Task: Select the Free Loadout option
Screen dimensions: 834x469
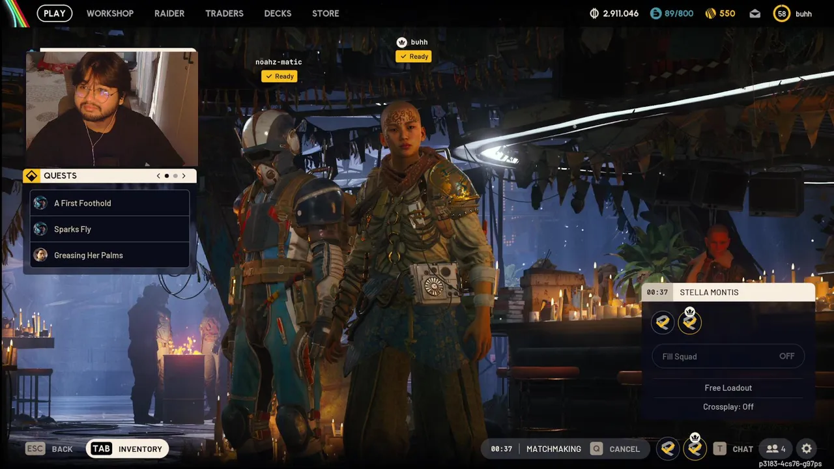Action: coord(728,388)
